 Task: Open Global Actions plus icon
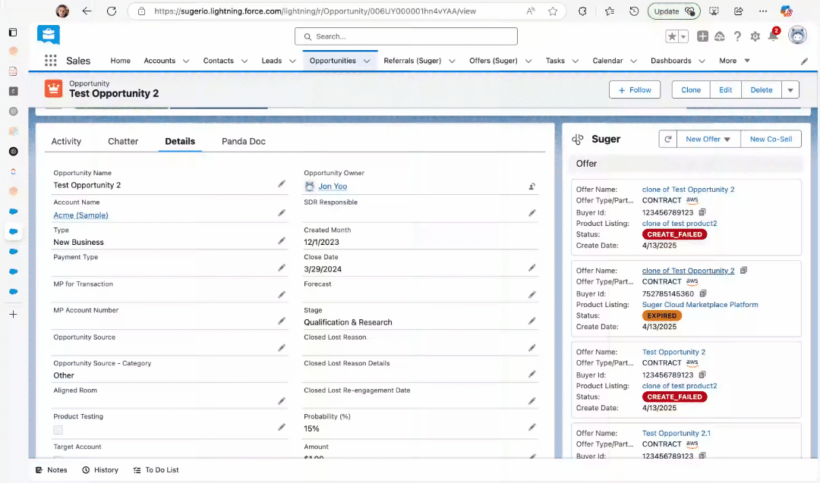coord(703,36)
